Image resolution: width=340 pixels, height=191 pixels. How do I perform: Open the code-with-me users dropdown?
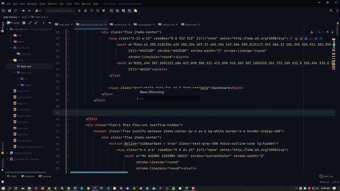pos(38,11)
